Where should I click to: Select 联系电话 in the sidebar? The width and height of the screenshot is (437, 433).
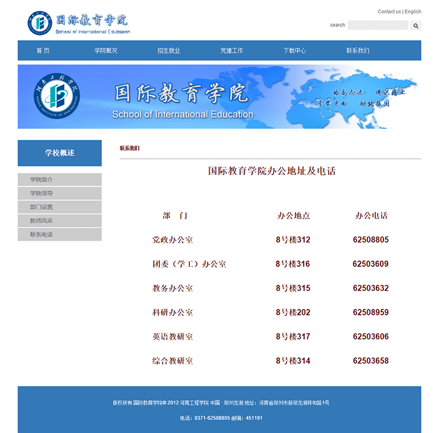(x=59, y=234)
